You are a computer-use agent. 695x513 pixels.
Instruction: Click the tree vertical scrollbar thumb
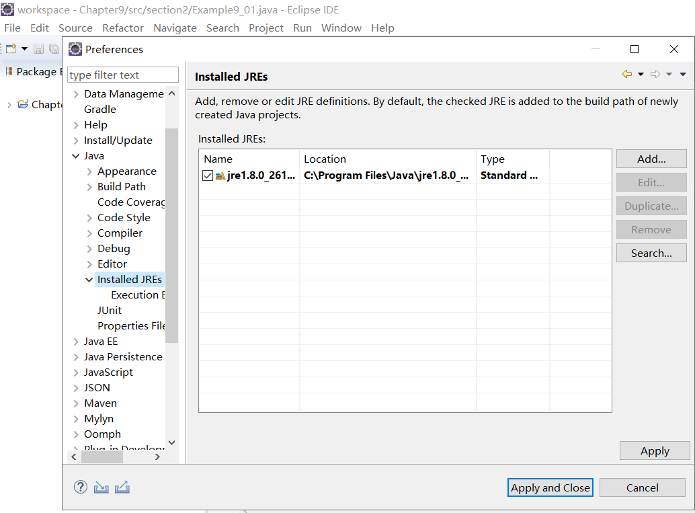171,235
